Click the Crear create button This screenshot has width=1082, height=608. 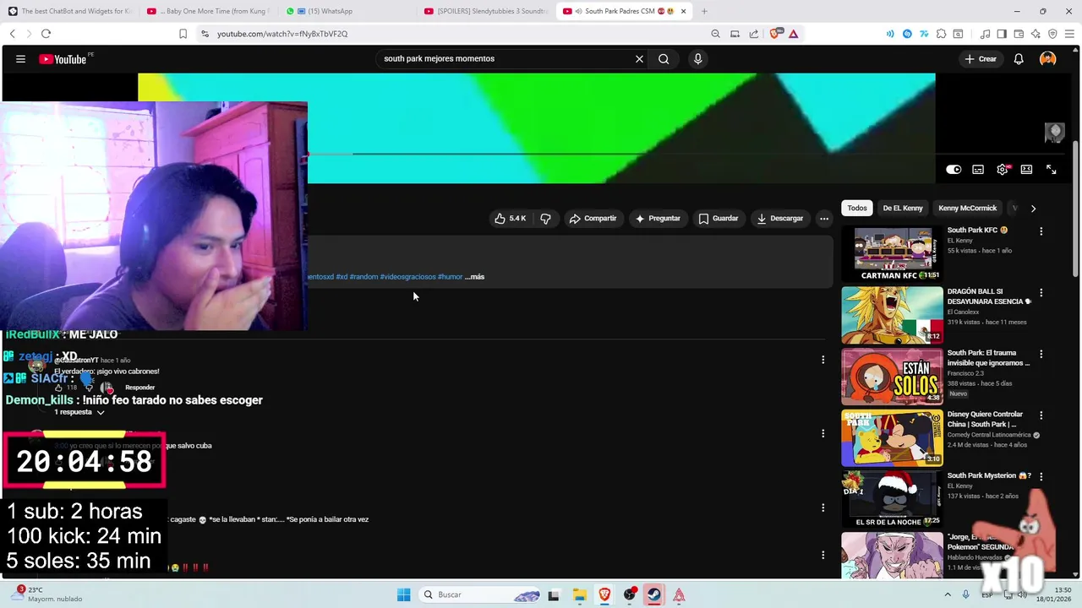(981, 59)
